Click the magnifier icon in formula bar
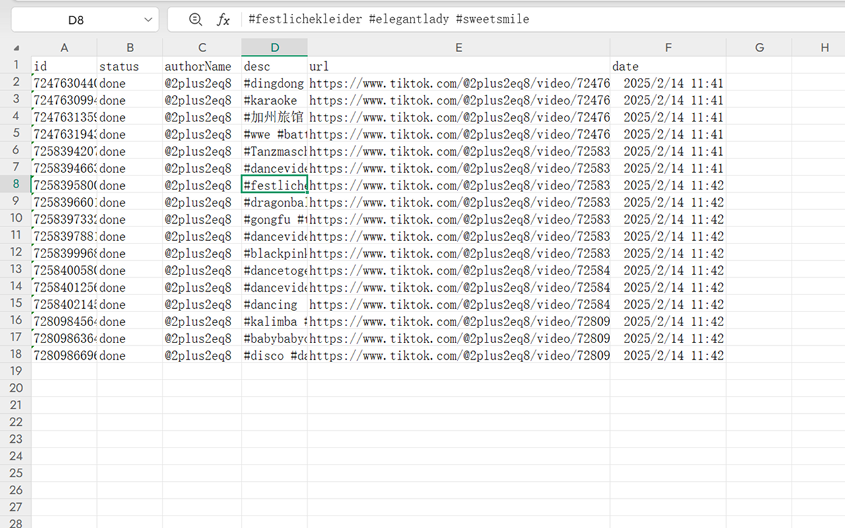845x528 pixels. click(x=195, y=20)
